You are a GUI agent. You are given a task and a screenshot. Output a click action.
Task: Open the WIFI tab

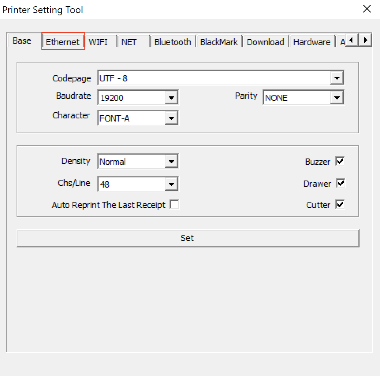(x=98, y=42)
